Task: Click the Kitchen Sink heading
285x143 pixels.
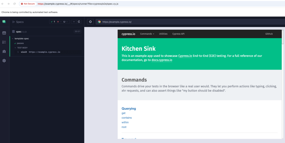Action: pos(139,49)
